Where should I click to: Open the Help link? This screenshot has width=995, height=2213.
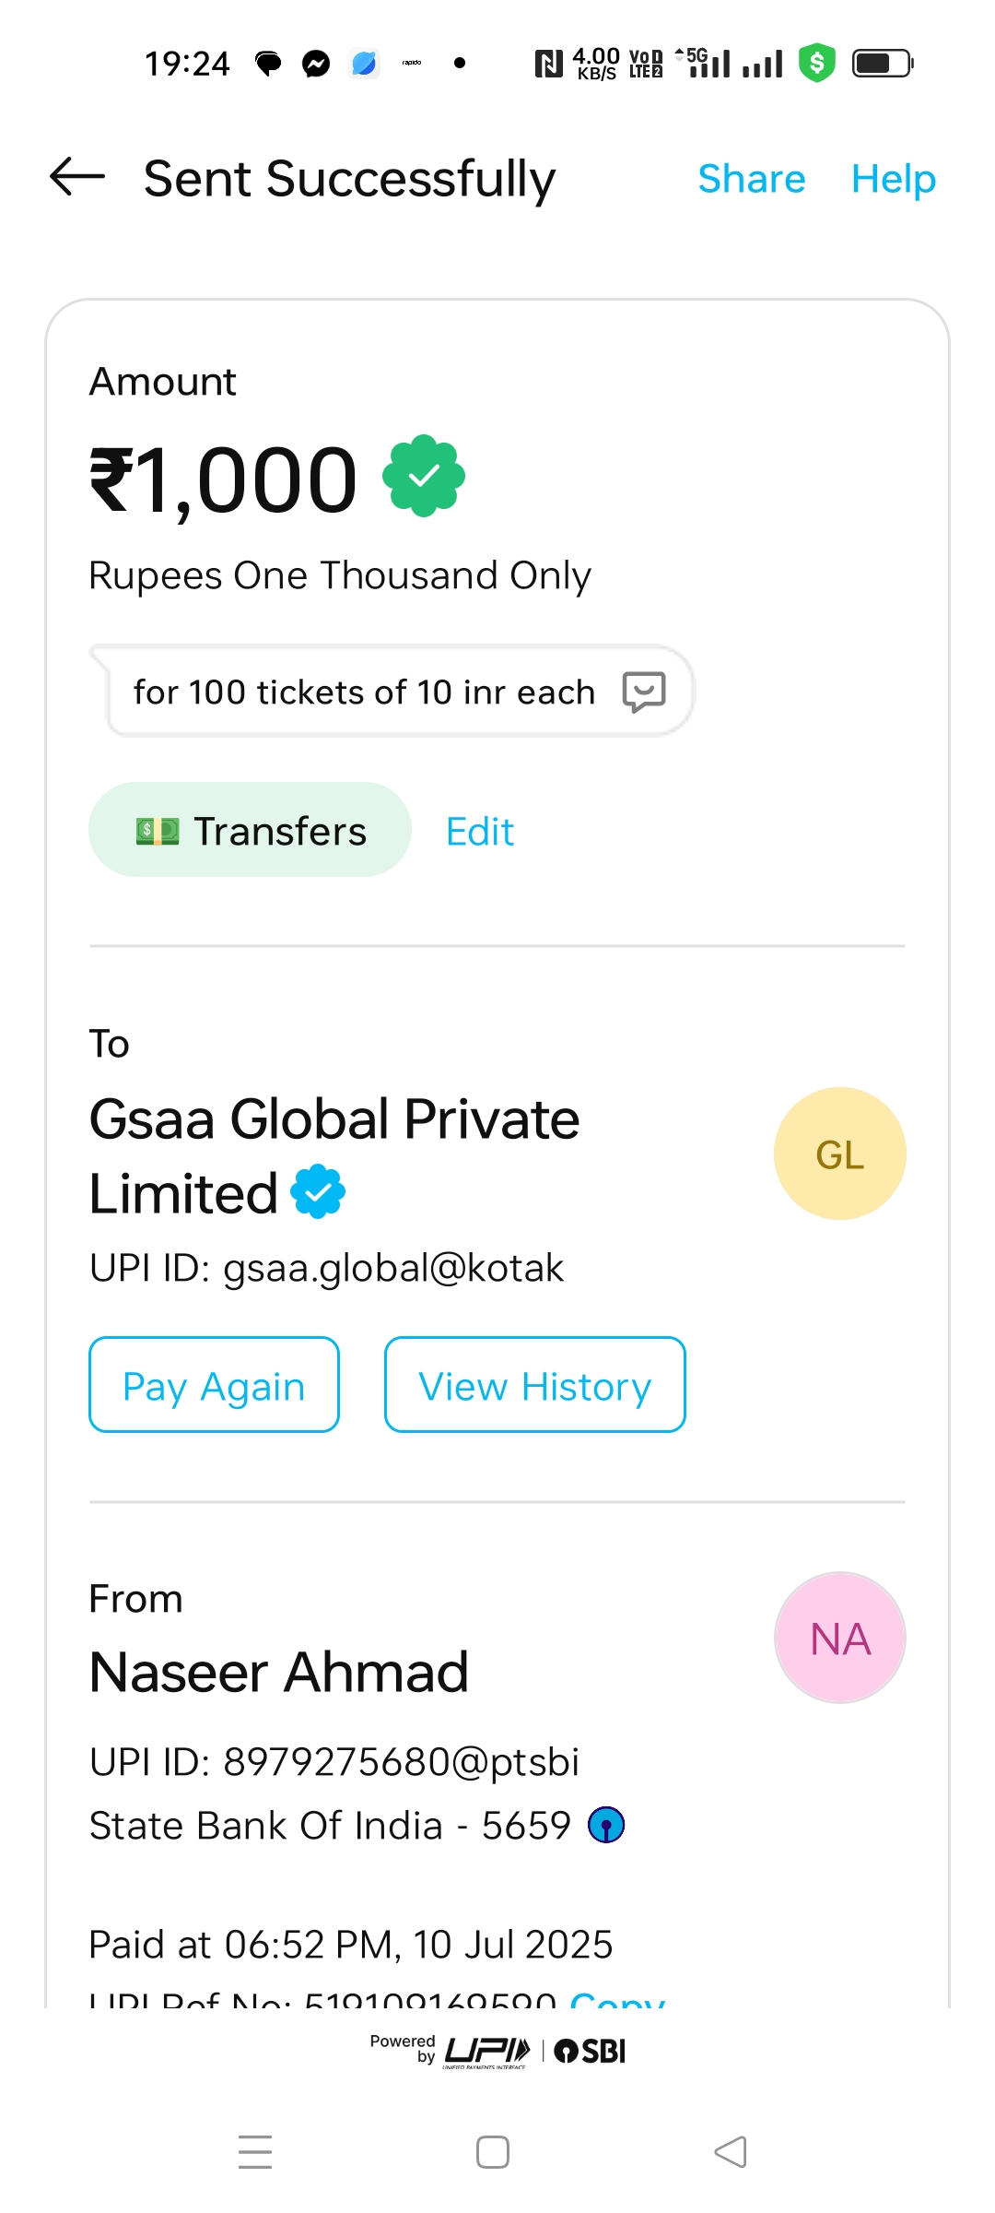coord(893,179)
